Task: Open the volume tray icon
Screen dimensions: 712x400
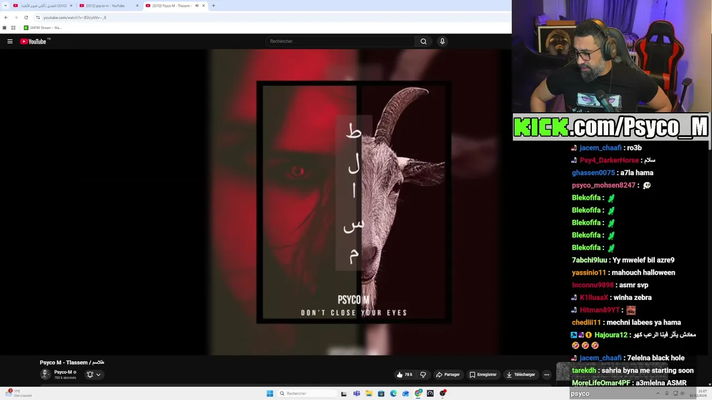Action: point(682,393)
